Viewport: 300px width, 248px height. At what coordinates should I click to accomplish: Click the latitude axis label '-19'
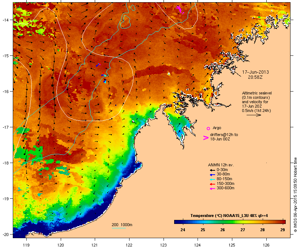pyautogui.click(x=5, y=199)
